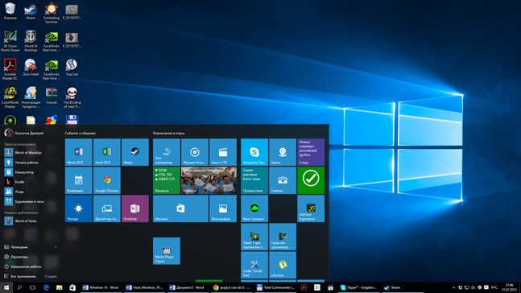
Task: Switch to Hard_Windows_10 Word taskbar window
Action: (144, 287)
